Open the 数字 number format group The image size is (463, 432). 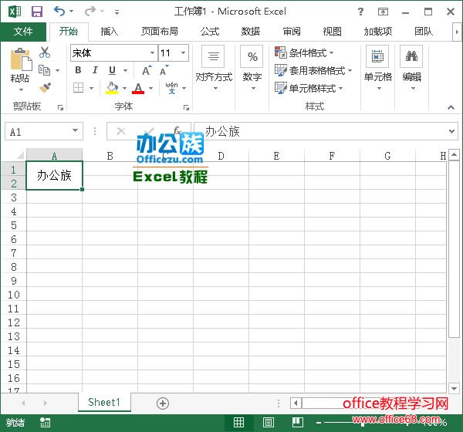click(x=252, y=68)
